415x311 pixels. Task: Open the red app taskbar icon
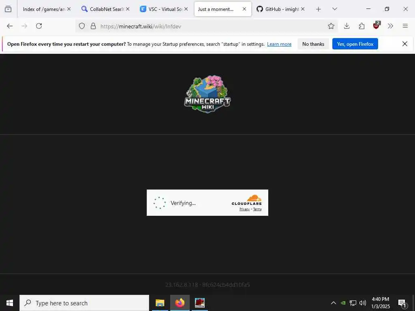click(x=200, y=303)
